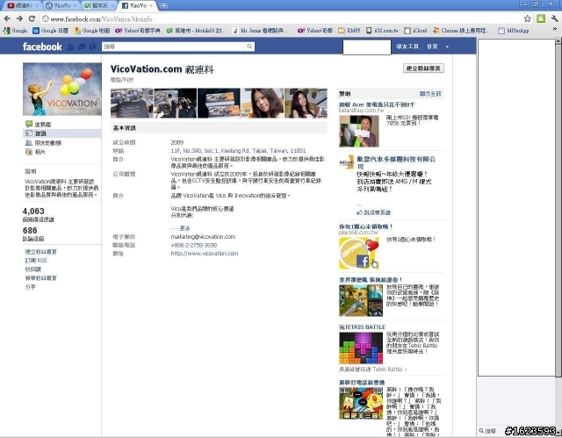Click the chat search magnifier at bottom right
Screen dimensions: 562x438
pyautogui.click(x=481, y=431)
